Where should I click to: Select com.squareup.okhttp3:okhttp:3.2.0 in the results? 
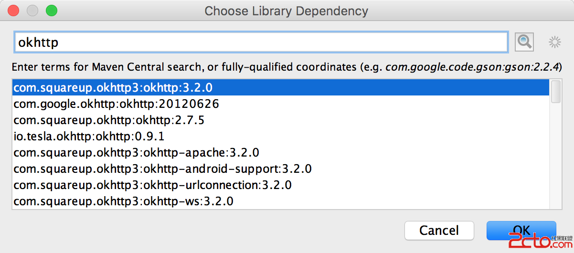coord(113,87)
